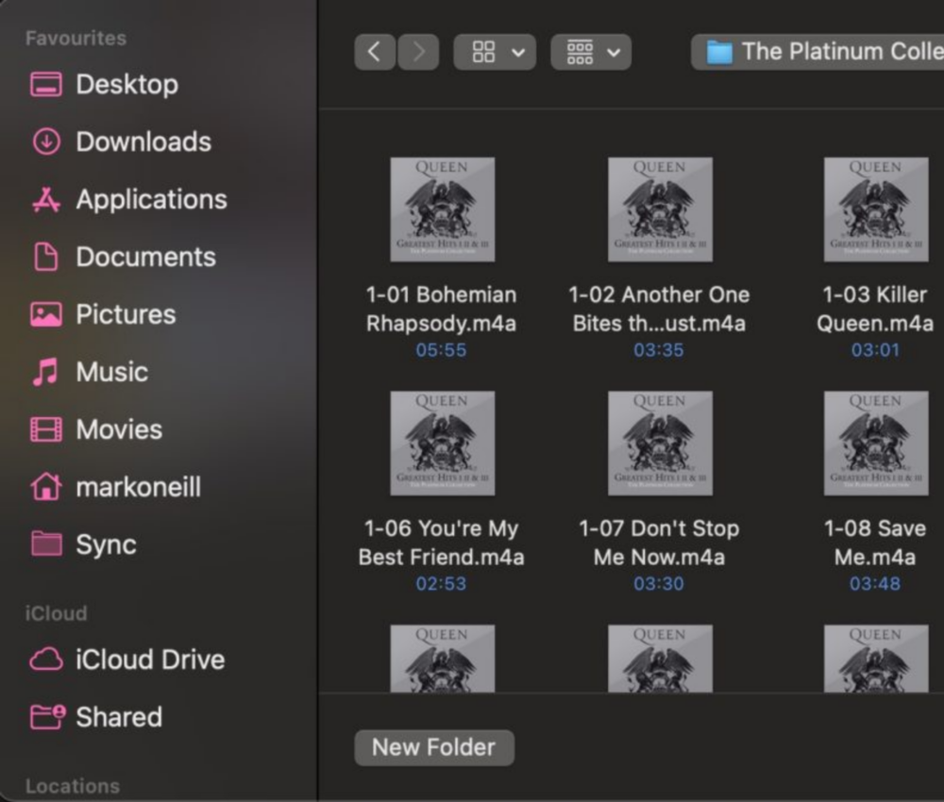Screen dimensions: 944x802
Task: Click the Desktop sidebar icon
Action: (x=46, y=85)
